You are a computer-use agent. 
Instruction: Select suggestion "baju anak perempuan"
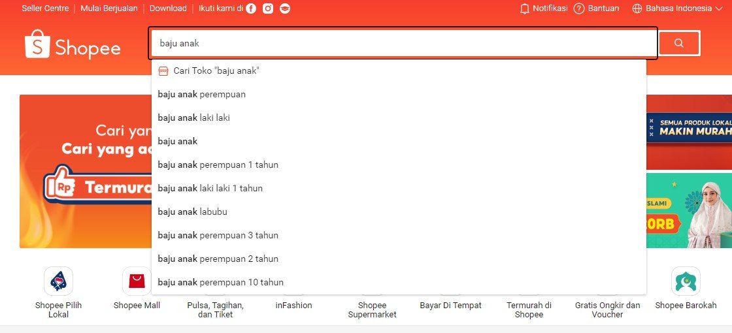(399, 94)
